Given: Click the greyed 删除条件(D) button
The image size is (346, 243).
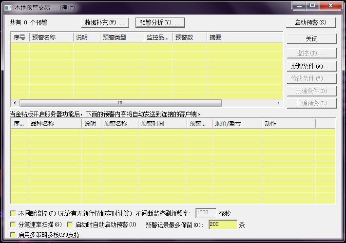Looking at the screenshot, I should point(311,91).
